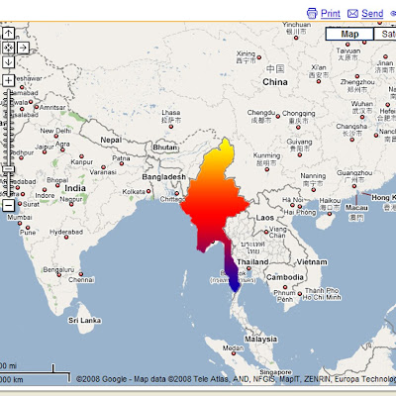396x396 pixels.
Task: Switch to the Satellite view tab
Action: 385,34
